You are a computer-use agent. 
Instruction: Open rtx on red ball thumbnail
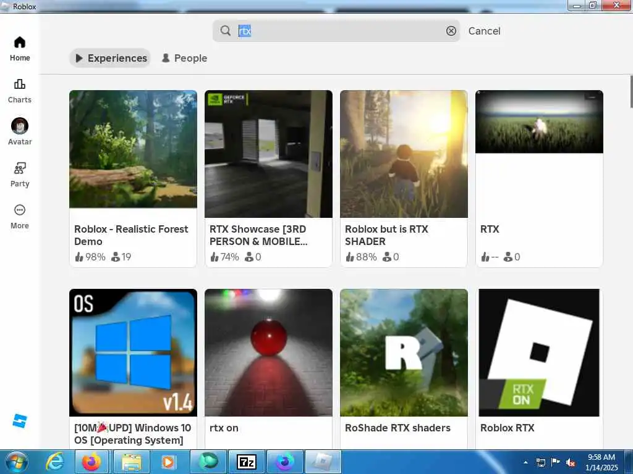(x=268, y=352)
